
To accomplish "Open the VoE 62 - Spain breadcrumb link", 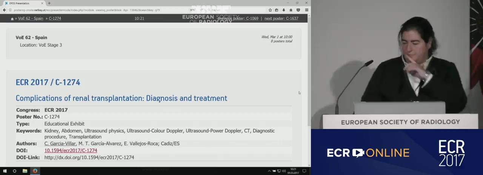I will (31, 18).
